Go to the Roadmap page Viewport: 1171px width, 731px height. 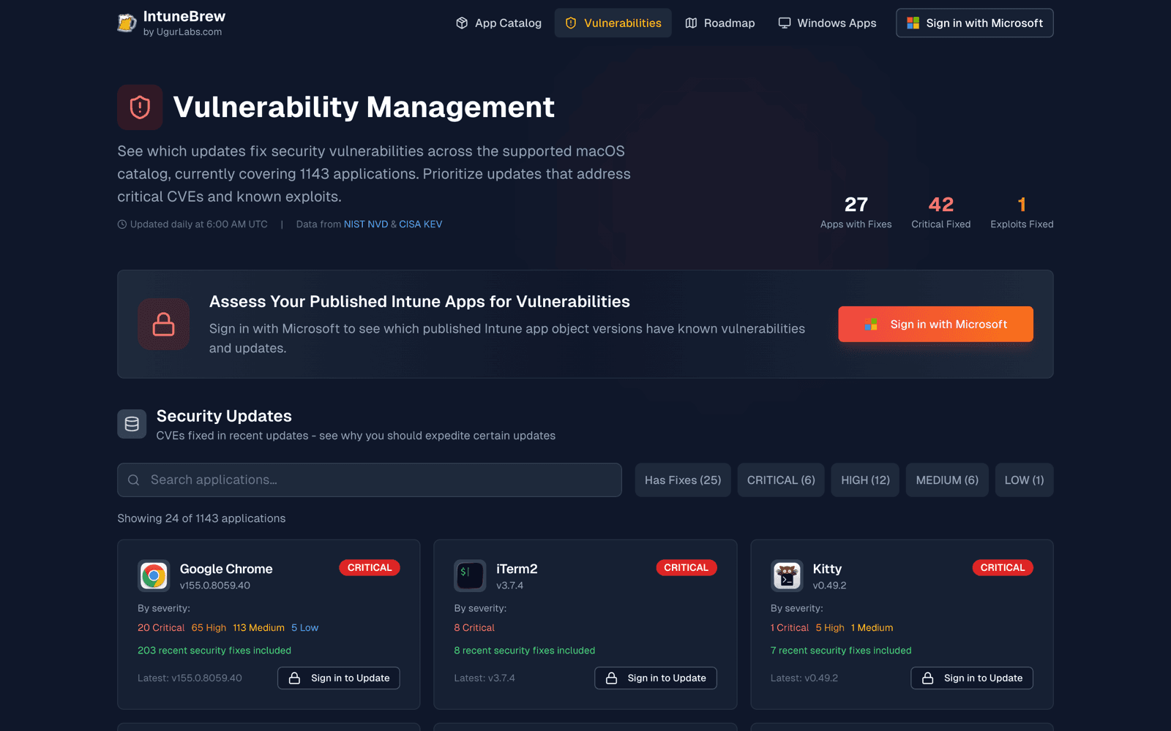tap(719, 23)
